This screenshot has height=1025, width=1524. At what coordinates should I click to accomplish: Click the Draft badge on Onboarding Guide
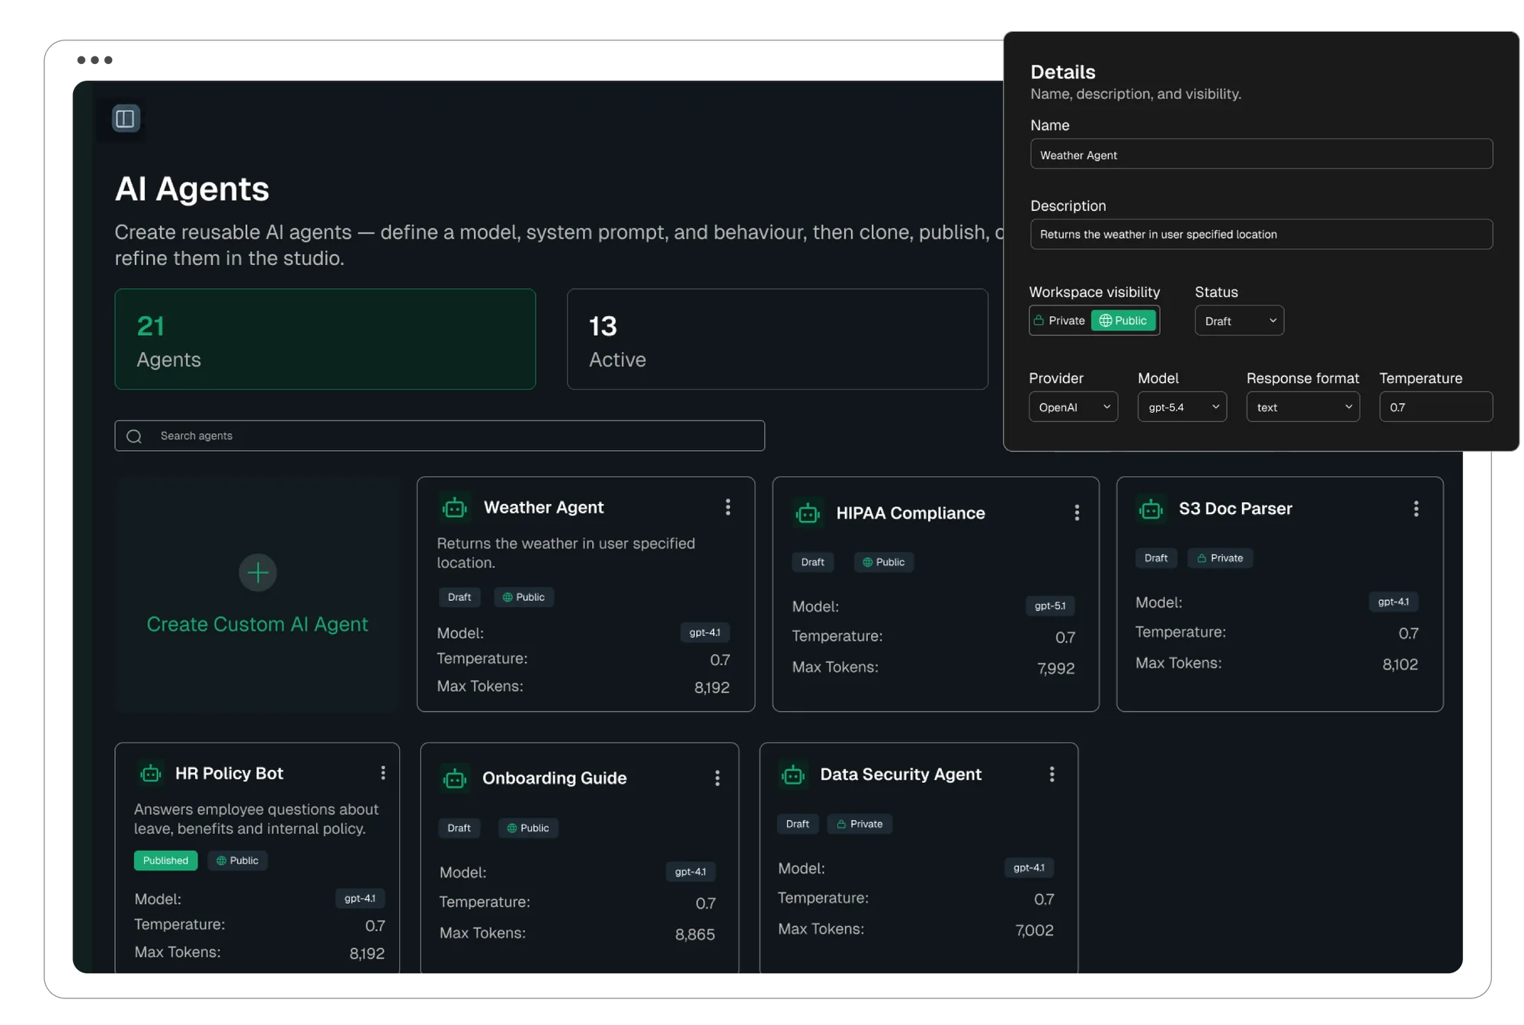click(x=459, y=828)
